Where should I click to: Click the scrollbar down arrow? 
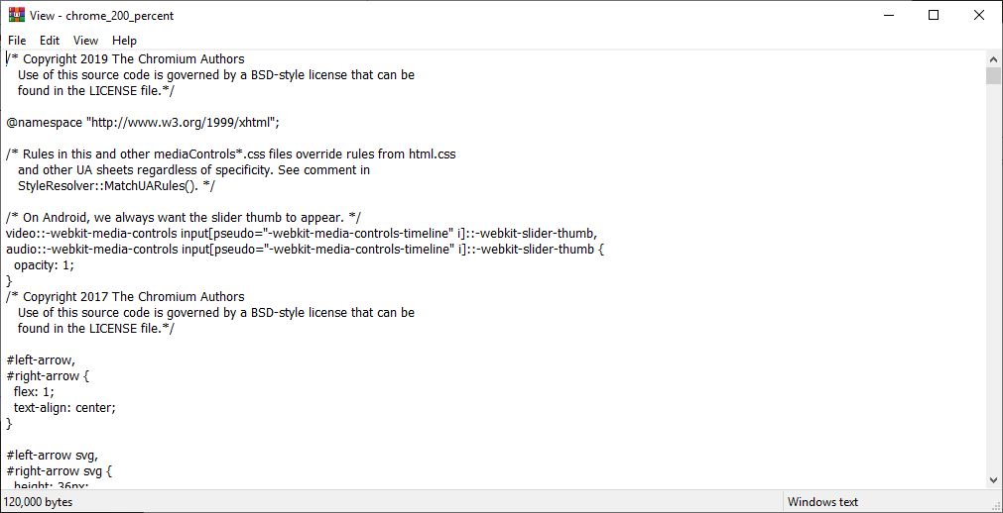point(993,480)
